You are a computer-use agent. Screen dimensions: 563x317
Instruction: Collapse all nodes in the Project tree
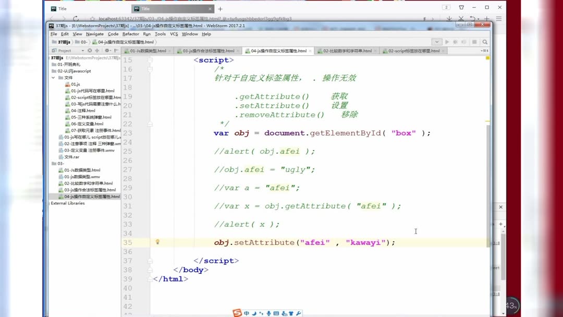(x=90, y=50)
